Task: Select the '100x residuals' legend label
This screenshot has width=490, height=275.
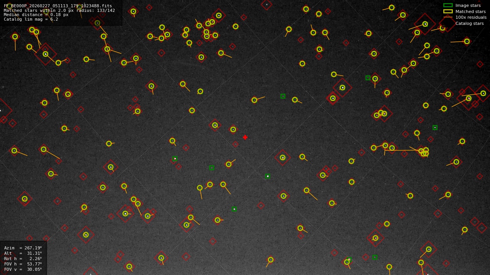Action: (x=471, y=17)
